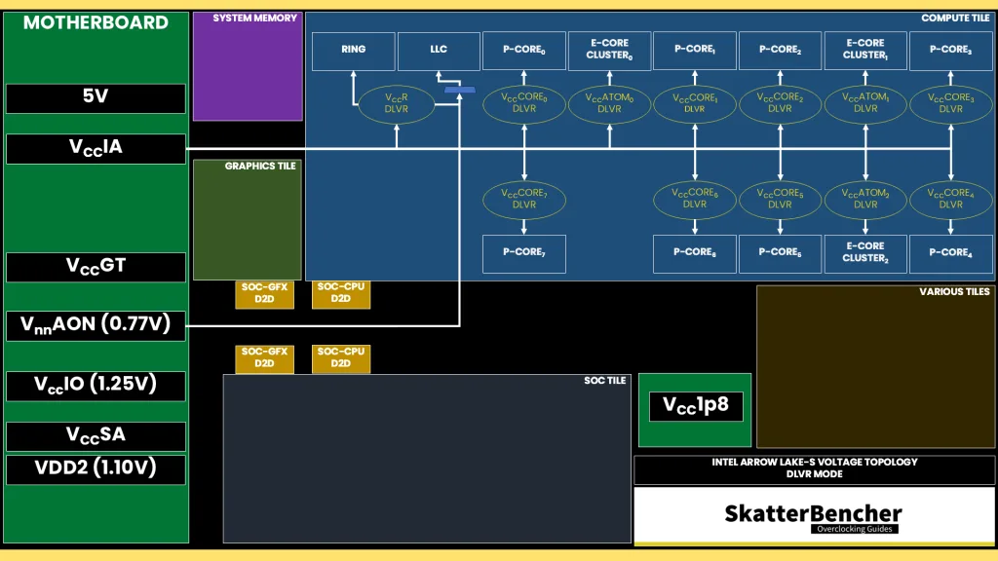This screenshot has width=998, height=561.
Task: Toggle the E-CORE CLUSTER2 block
Action: pyautogui.click(x=865, y=253)
